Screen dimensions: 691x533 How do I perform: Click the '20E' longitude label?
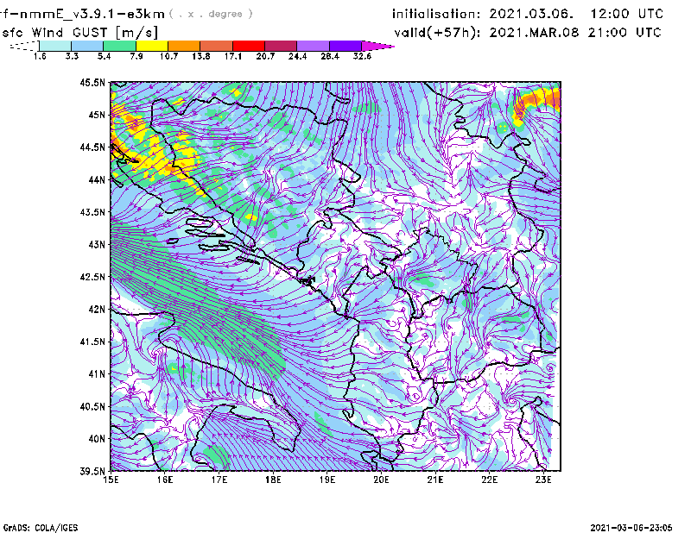(381, 480)
